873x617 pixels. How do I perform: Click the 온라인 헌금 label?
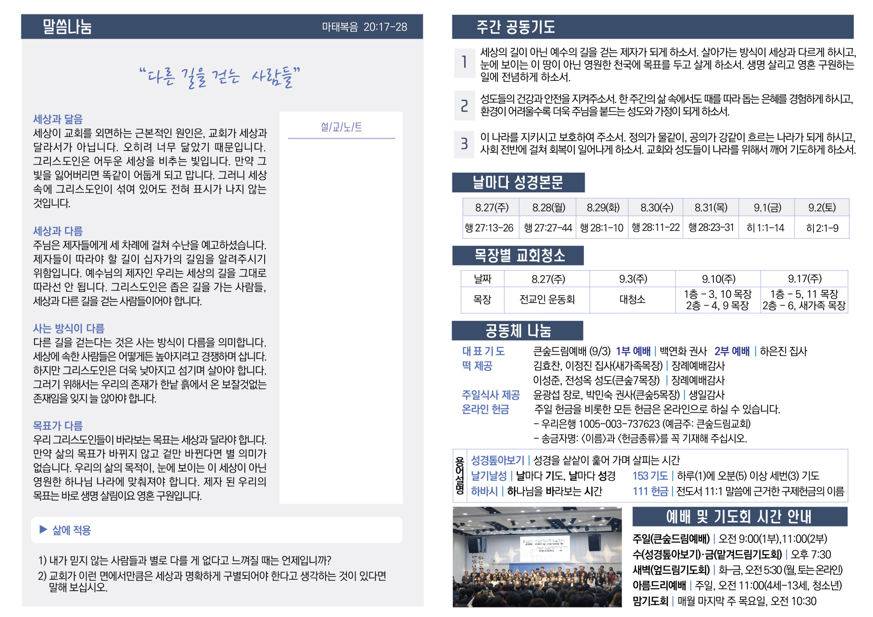coord(486,409)
